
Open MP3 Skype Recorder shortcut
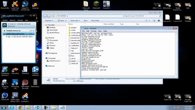pyautogui.click(x=25, y=84)
